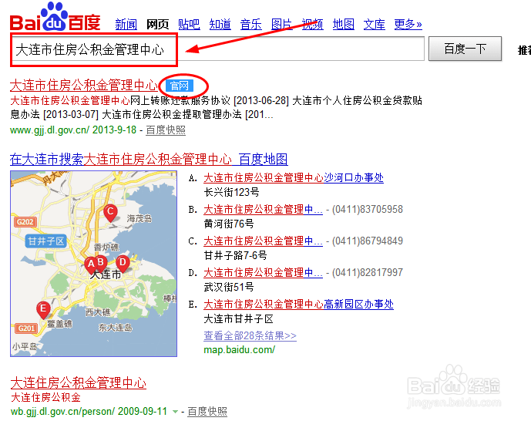This screenshot has height=421, width=531.
Task: Select map marker C
Action: [110, 212]
